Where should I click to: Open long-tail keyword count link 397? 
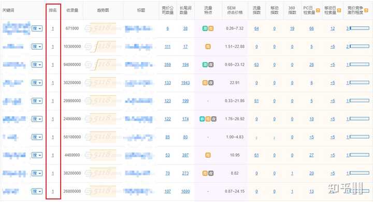185,155
